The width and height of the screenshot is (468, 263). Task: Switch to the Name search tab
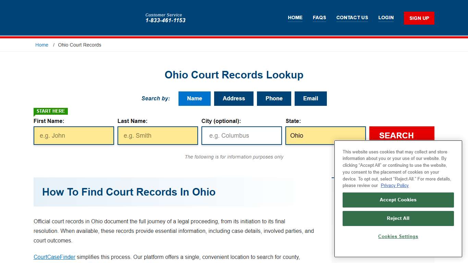pyautogui.click(x=194, y=98)
